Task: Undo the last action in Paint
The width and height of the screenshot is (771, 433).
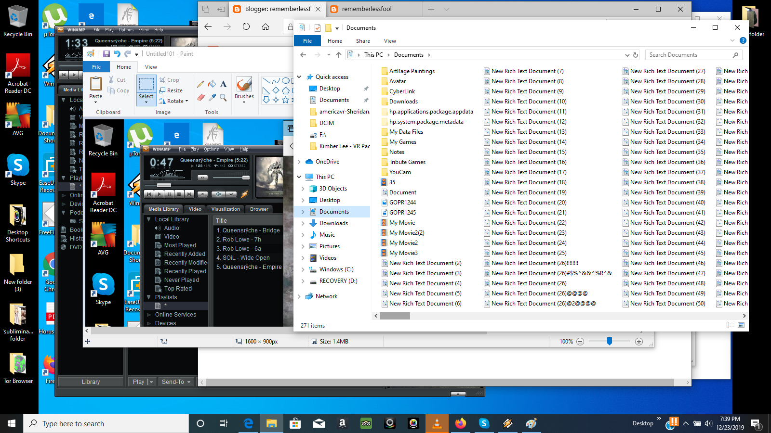Action: coord(117,54)
